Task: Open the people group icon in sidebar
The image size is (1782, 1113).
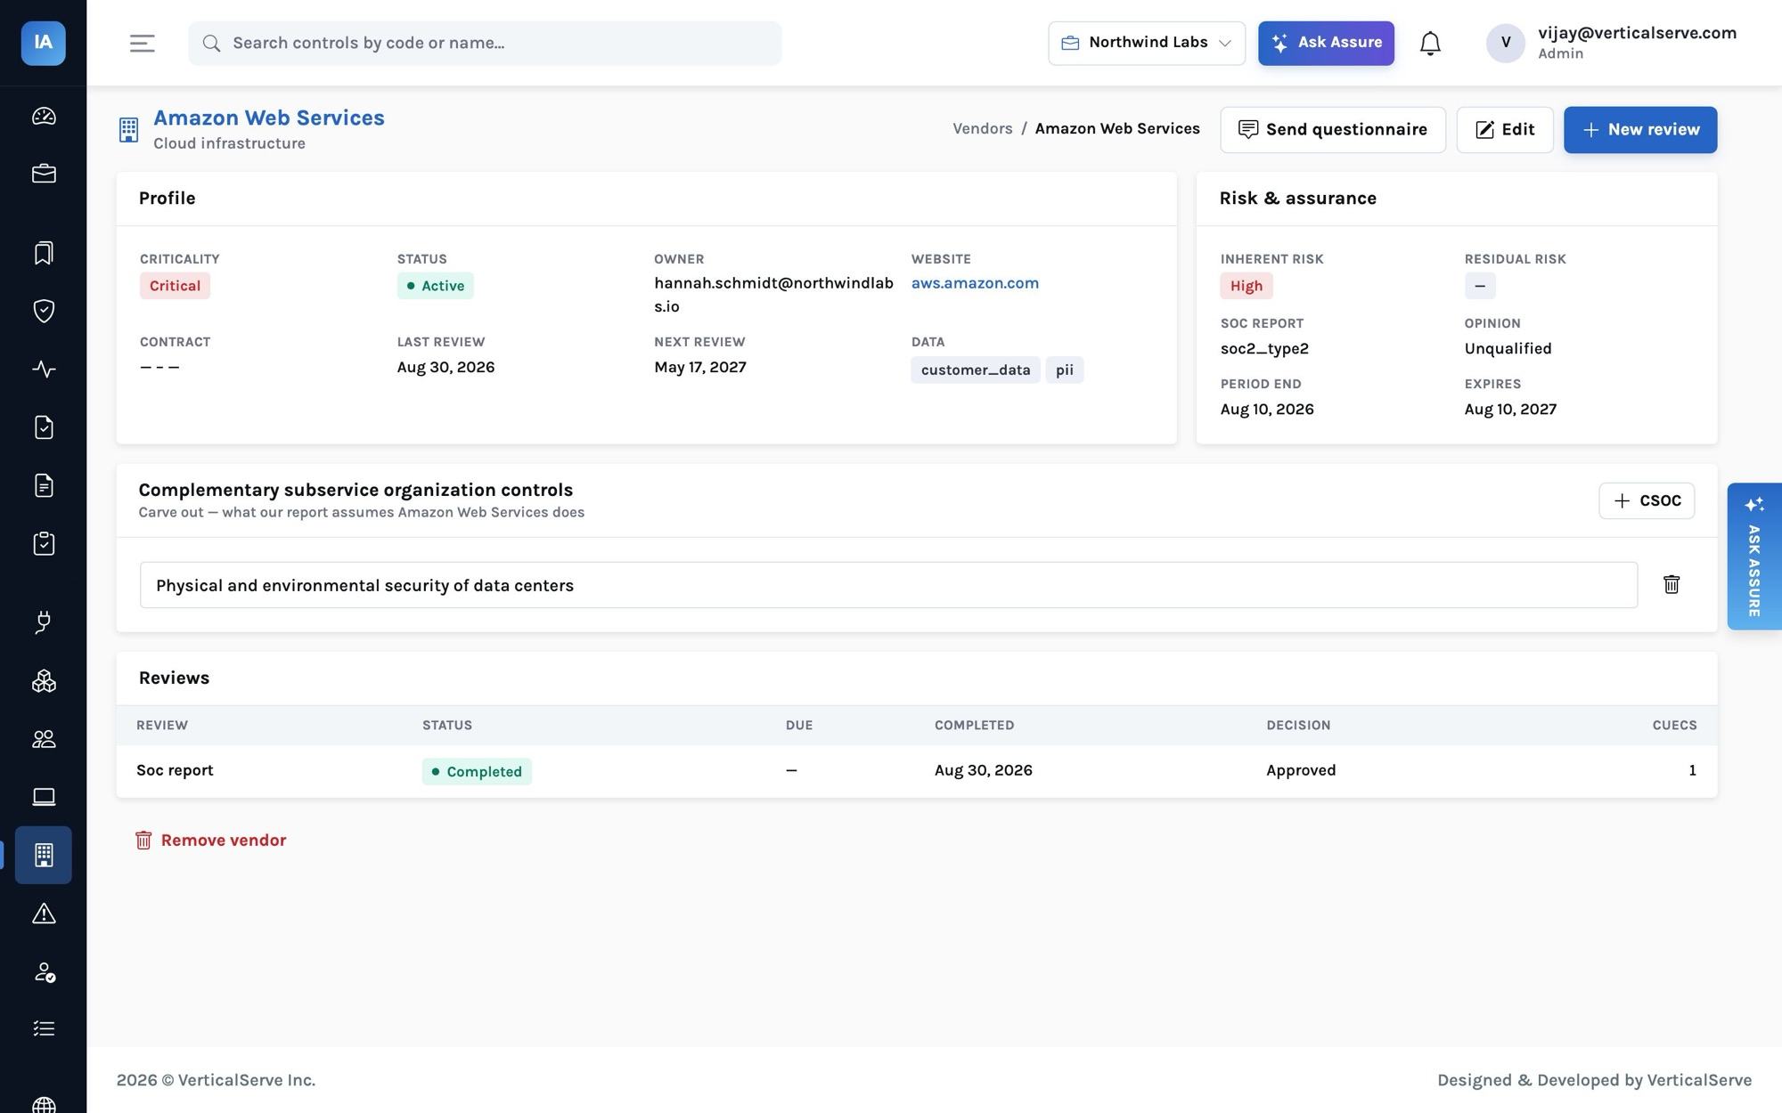Action: point(44,739)
